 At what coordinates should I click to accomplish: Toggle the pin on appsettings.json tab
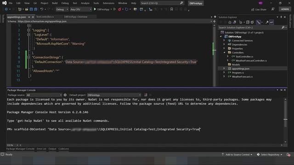pyautogui.click(x=29, y=17)
